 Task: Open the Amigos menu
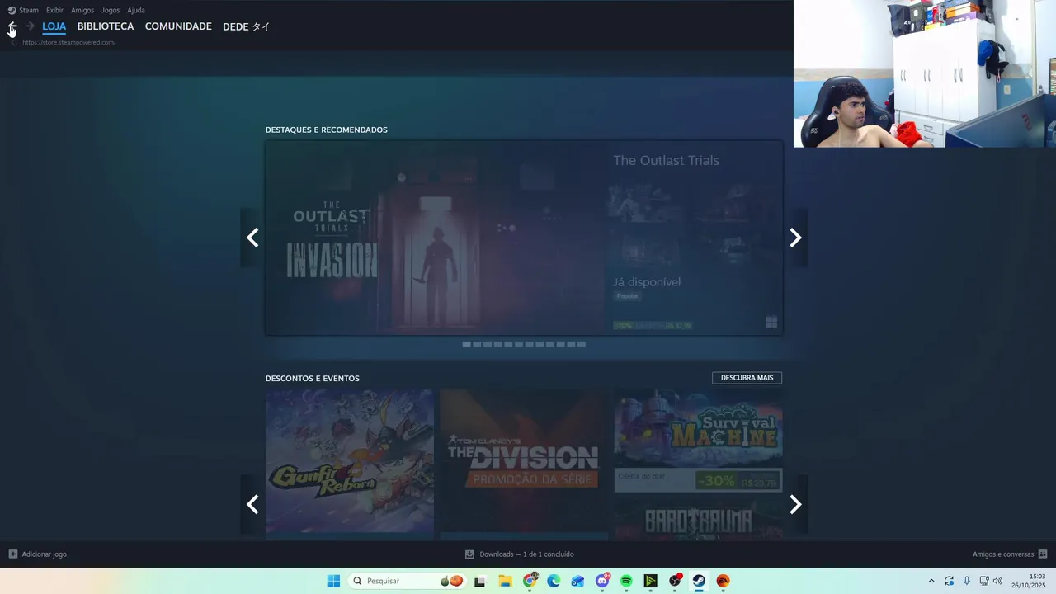click(82, 10)
